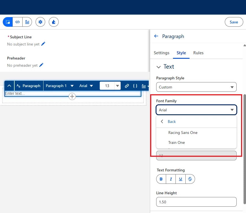Go back arrow next to Paragraph
This screenshot has width=246, height=213.
click(156, 36)
